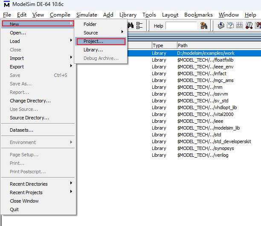Open the New submenu arrow

click(71, 23)
